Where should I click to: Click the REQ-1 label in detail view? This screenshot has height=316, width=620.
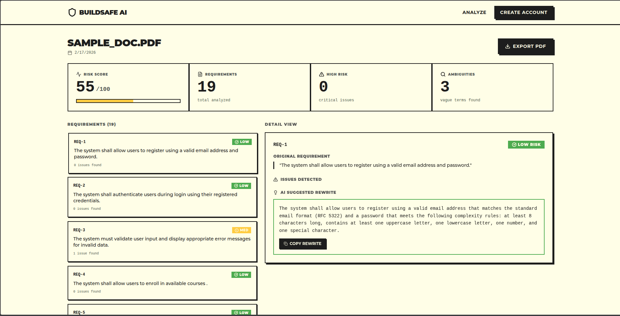tap(280, 145)
